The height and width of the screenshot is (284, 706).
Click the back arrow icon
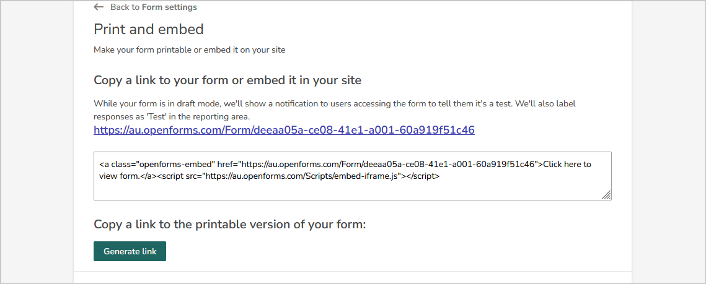pos(99,7)
